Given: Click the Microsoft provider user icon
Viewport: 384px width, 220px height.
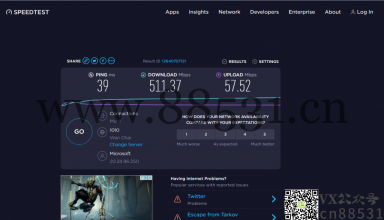Looking at the screenshot, I should point(102,156).
